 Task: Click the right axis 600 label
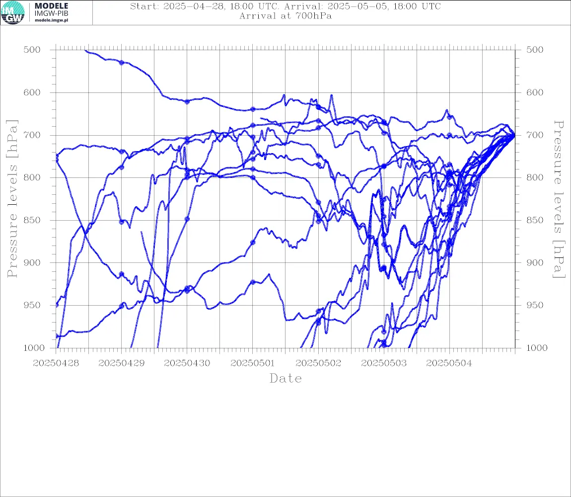point(535,92)
